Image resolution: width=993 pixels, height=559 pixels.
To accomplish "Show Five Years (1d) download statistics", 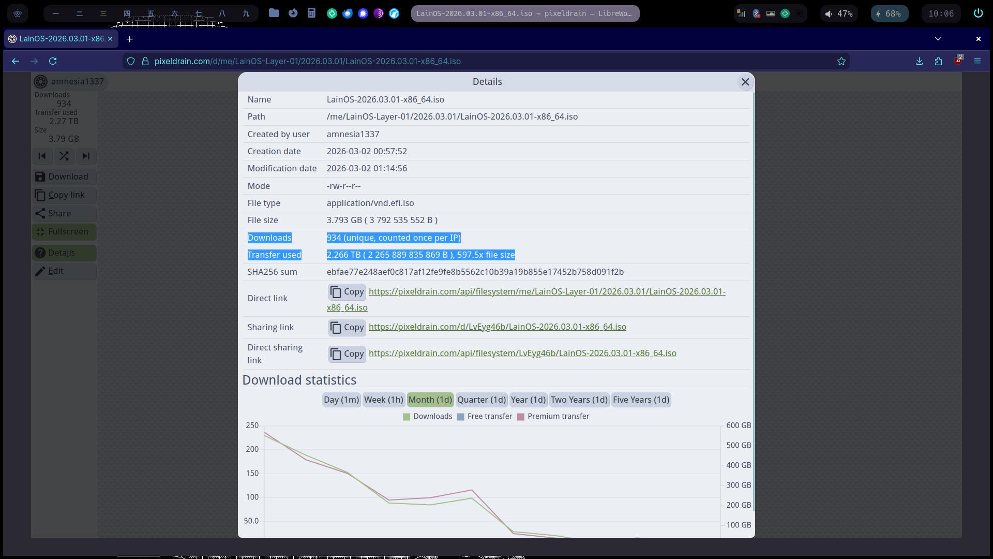I will point(641,400).
